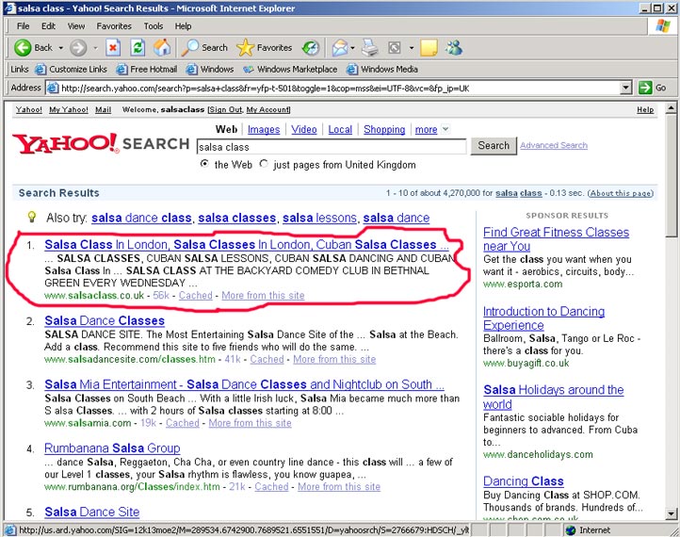Open the Advanced Search link
This screenshot has width=680, height=537.
pos(554,146)
